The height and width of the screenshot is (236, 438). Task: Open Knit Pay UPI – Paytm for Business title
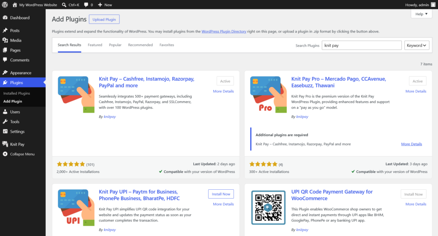[139, 195]
